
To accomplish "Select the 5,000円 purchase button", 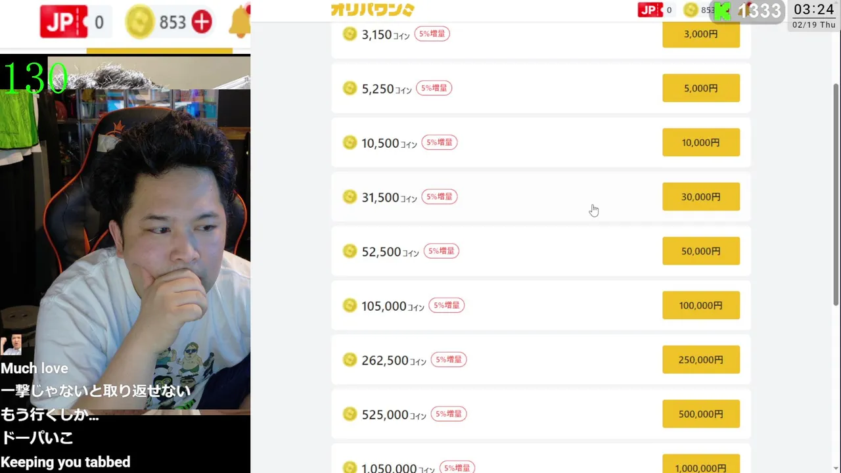I will tap(701, 88).
